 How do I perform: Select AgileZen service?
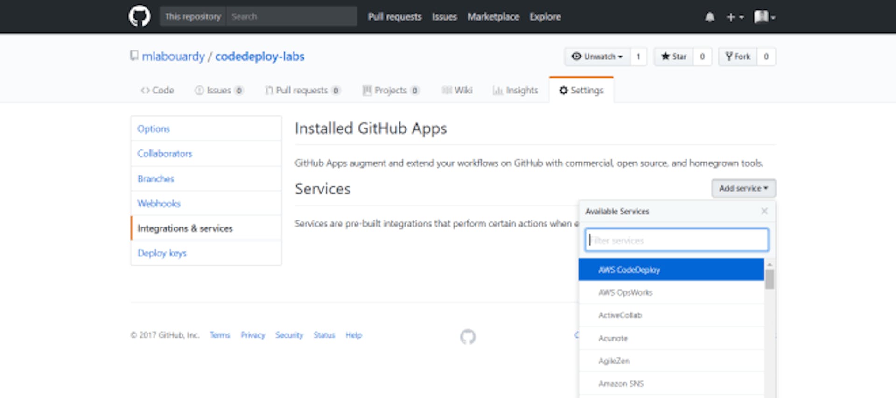click(671, 361)
